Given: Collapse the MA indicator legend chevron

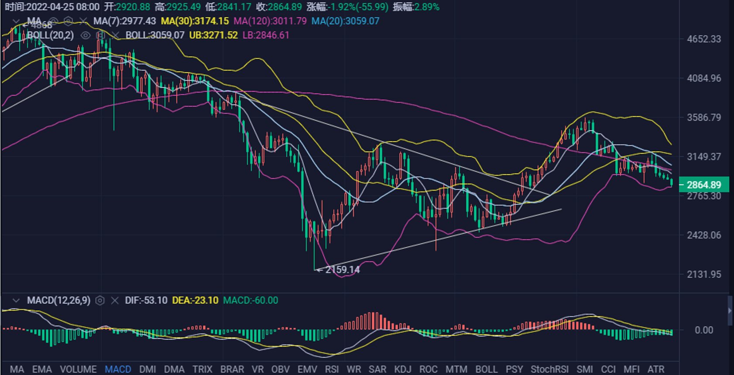Looking at the screenshot, I should point(16,21).
